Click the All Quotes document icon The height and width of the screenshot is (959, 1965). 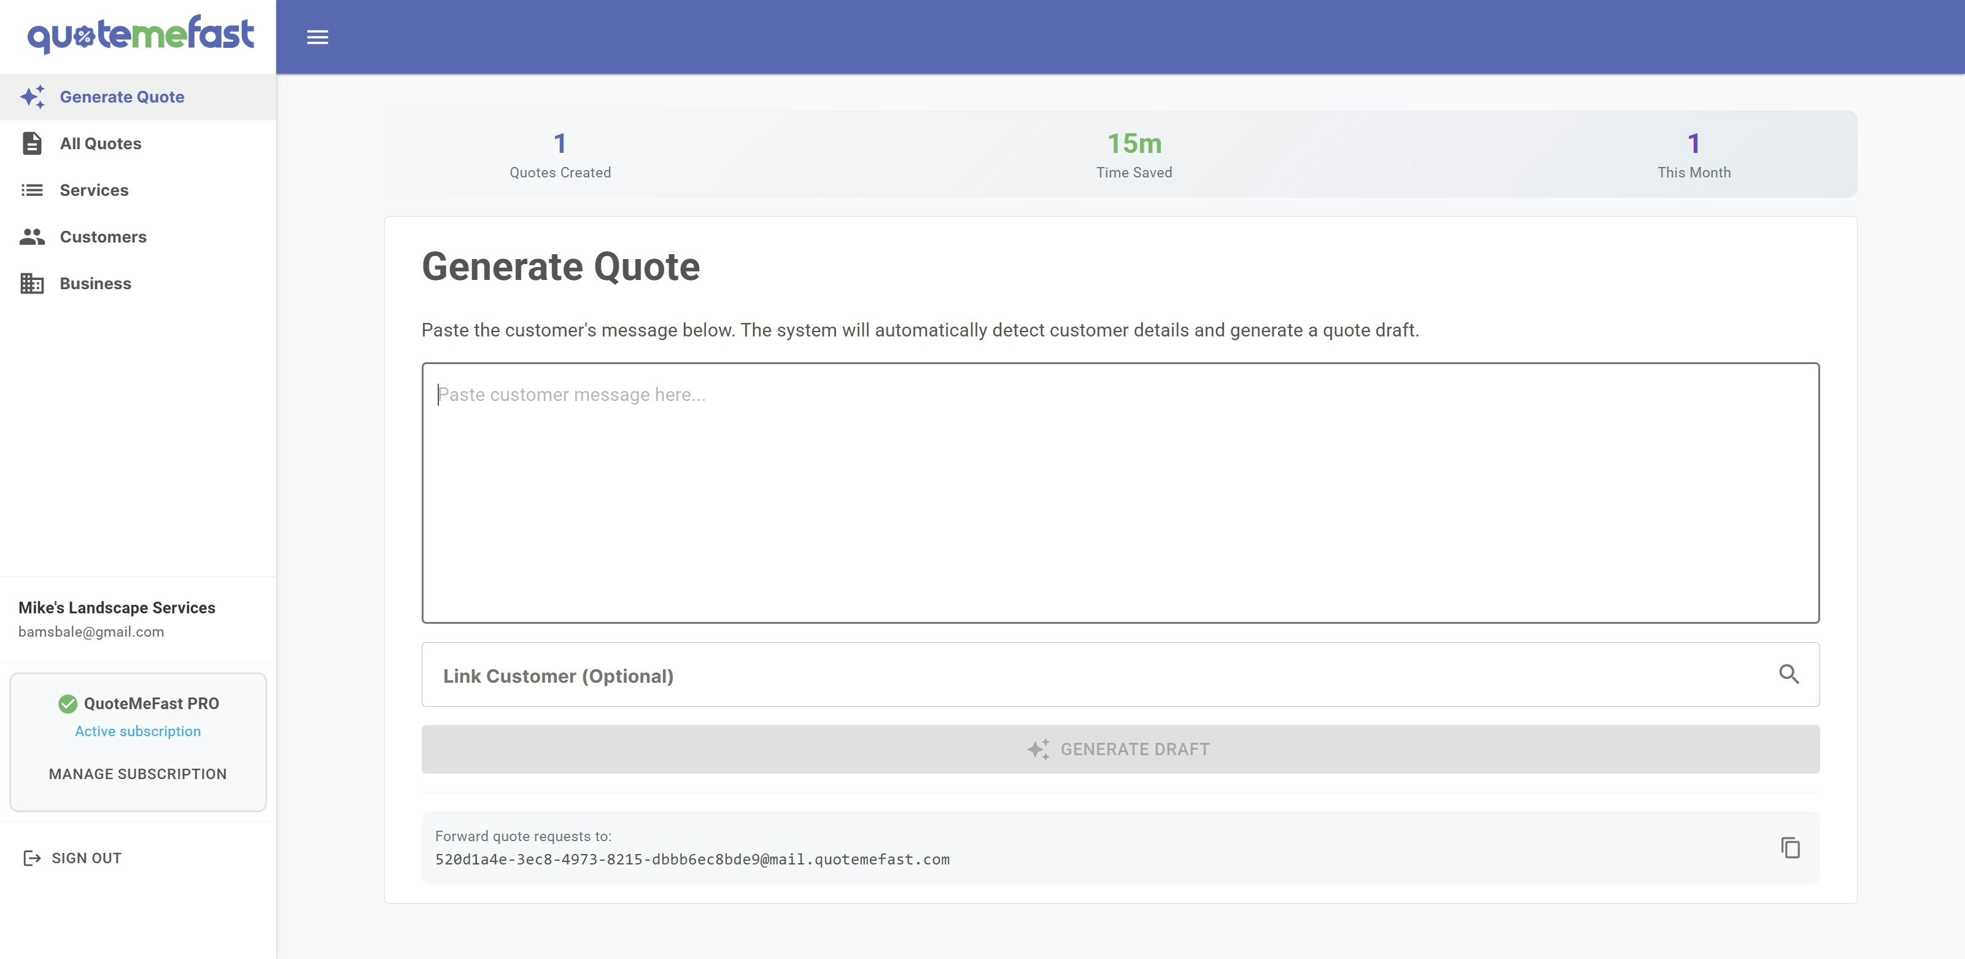tap(32, 144)
